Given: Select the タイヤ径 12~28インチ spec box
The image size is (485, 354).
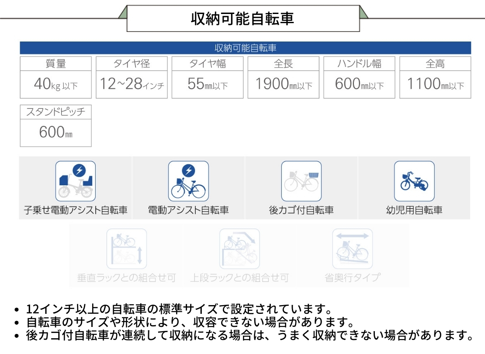Looking at the screenshot, I should [x=132, y=77].
